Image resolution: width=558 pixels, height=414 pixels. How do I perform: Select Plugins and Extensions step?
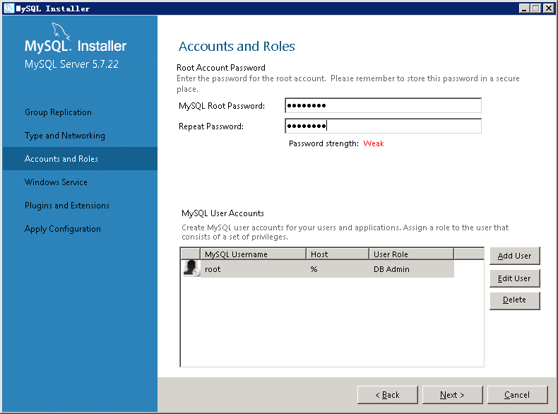pos(67,206)
